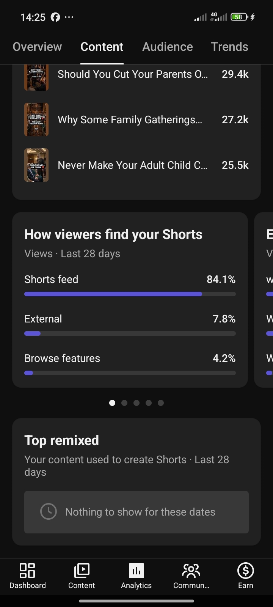This screenshot has width=273, height=607.
Task: Tap the clock icon in Top remixed
Action: point(49,511)
